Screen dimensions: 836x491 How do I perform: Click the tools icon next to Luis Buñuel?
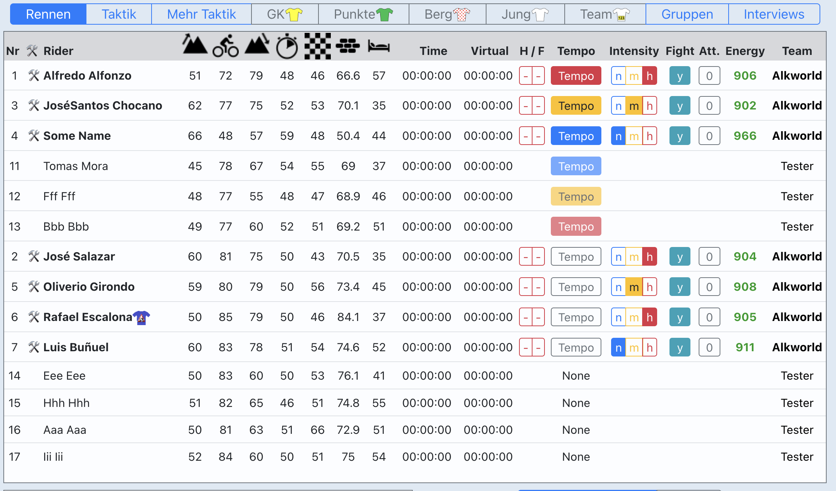tap(34, 347)
